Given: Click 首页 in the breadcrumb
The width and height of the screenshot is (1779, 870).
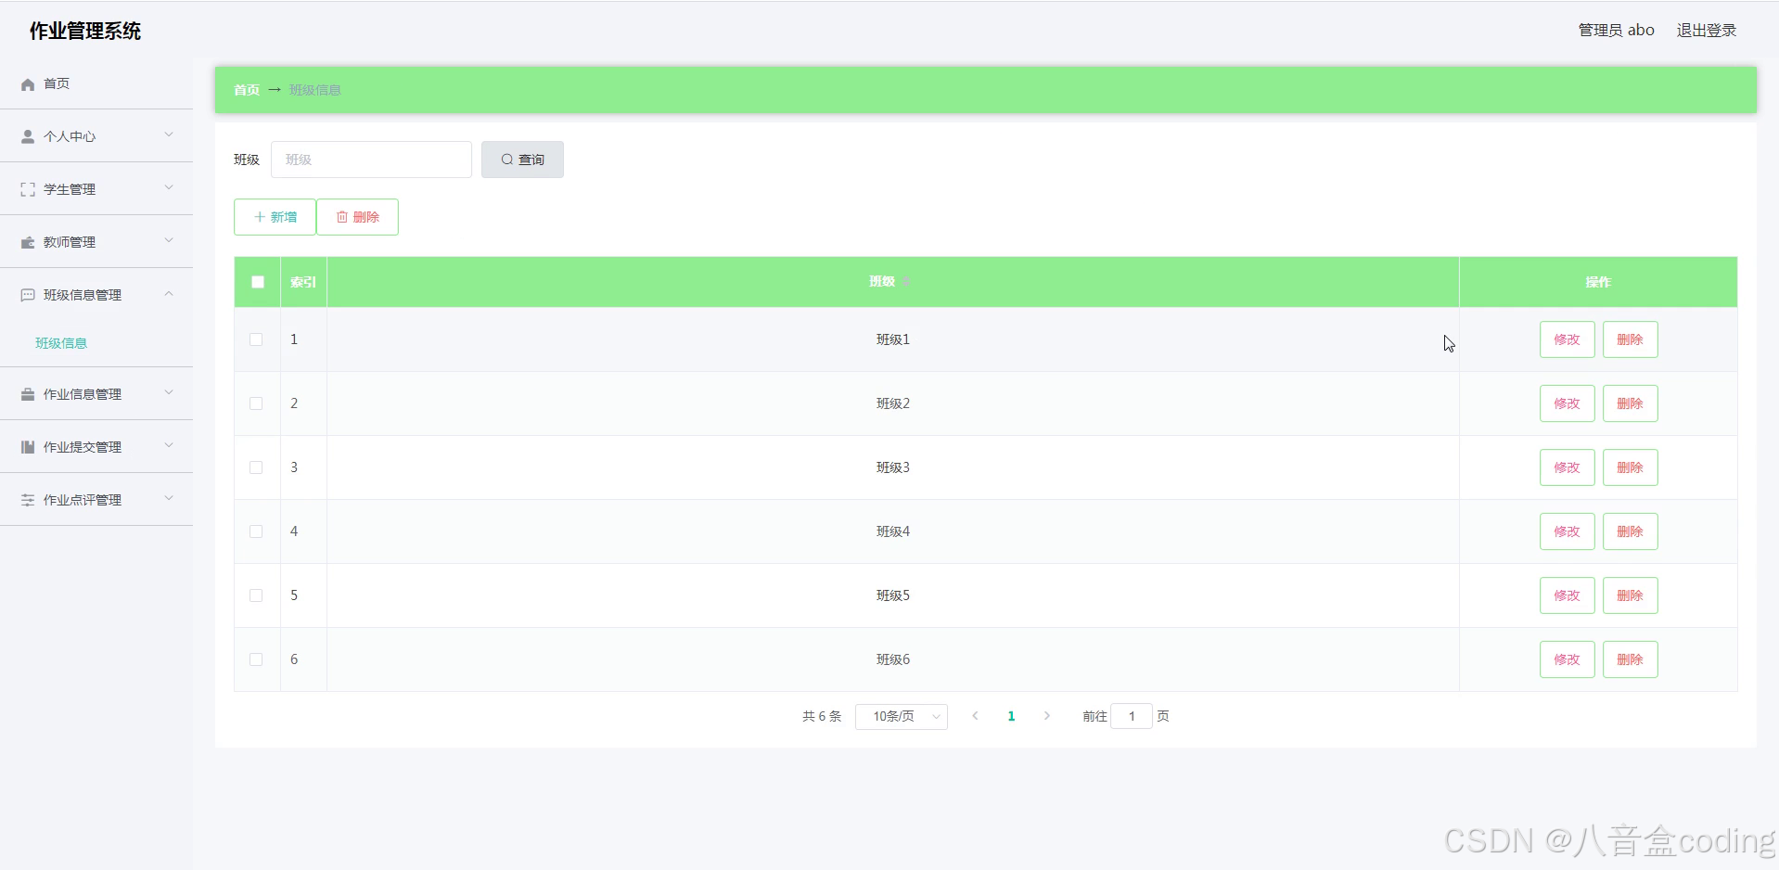Looking at the screenshot, I should tap(247, 90).
